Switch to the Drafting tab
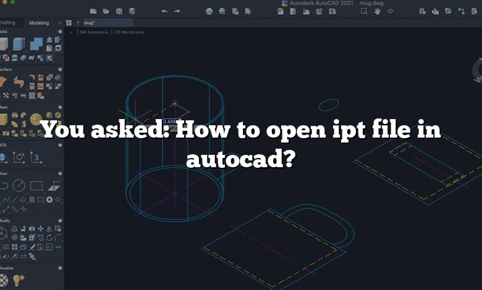The width and height of the screenshot is (482, 290). 7,22
